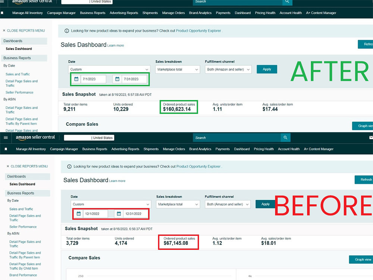
Task: Click Search box in BEFORE header
Action: [x=237, y=138]
